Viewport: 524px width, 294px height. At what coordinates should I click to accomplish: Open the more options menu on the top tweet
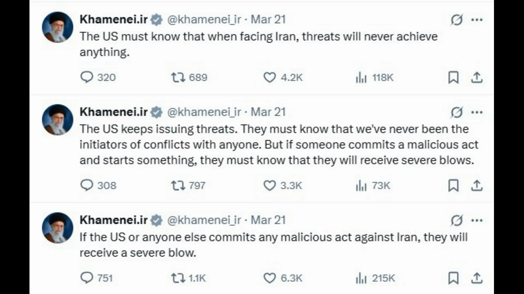[x=477, y=20]
